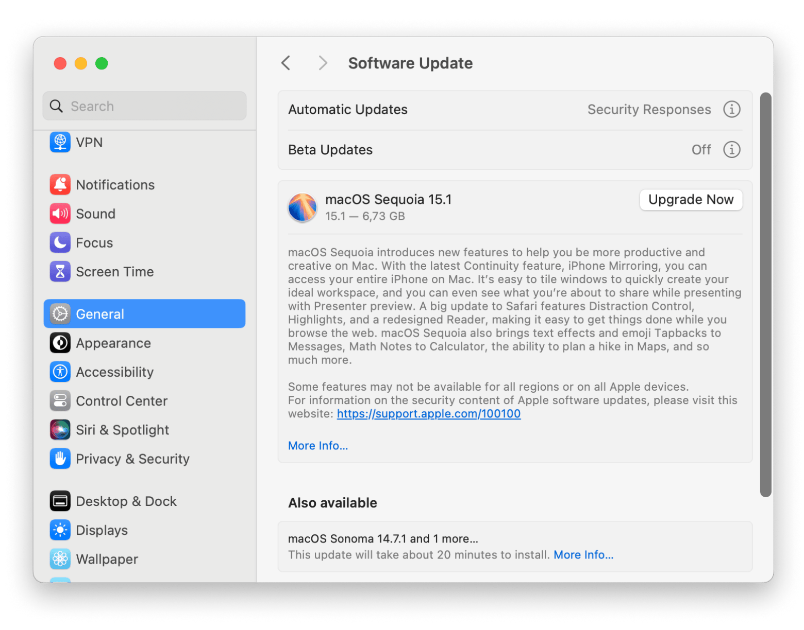Image resolution: width=804 pixels, height=630 pixels.
Task: Click the General gear icon
Action: pos(60,314)
